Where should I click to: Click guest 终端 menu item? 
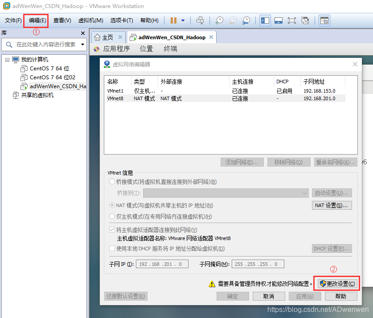170,49
